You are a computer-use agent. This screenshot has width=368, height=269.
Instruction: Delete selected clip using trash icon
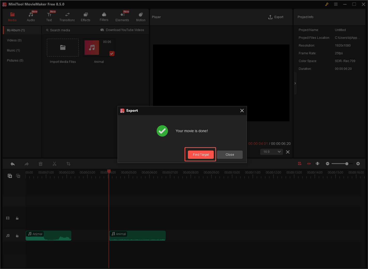40,164
